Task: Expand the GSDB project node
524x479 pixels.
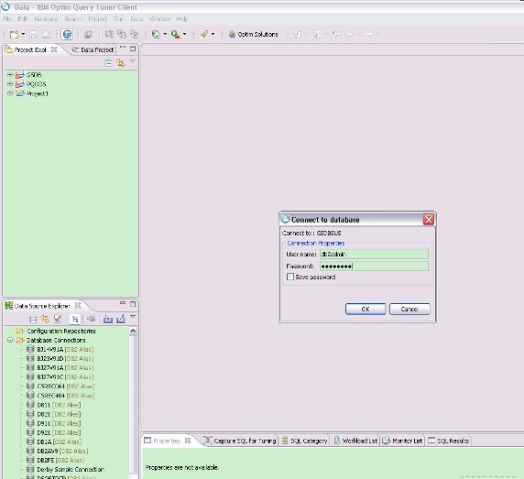Action: tap(10, 75)
